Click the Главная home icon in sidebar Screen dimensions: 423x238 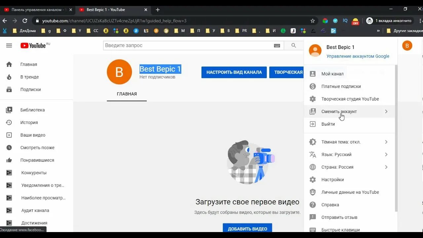pos(9,64)
